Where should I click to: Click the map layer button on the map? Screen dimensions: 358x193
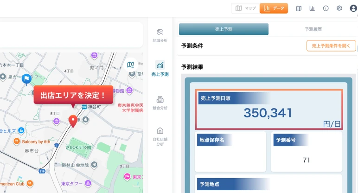pyautogui.click(x=131, y=64)
